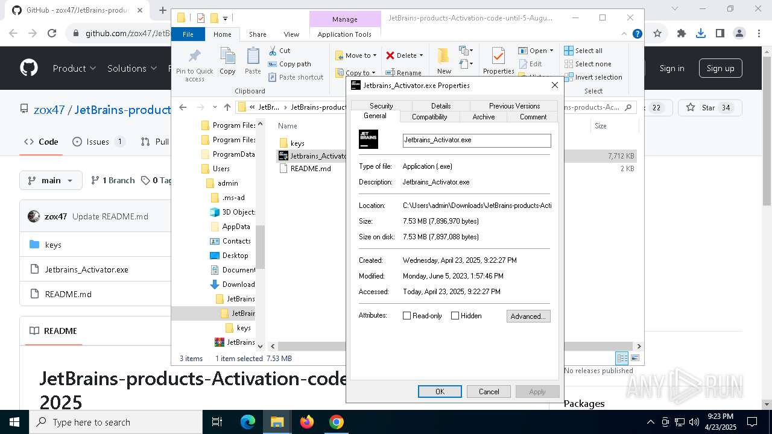This screenshot has width=772, height=434.
Task: Expand the Delete dropdown arrow
Action: [x=421, y=55]
